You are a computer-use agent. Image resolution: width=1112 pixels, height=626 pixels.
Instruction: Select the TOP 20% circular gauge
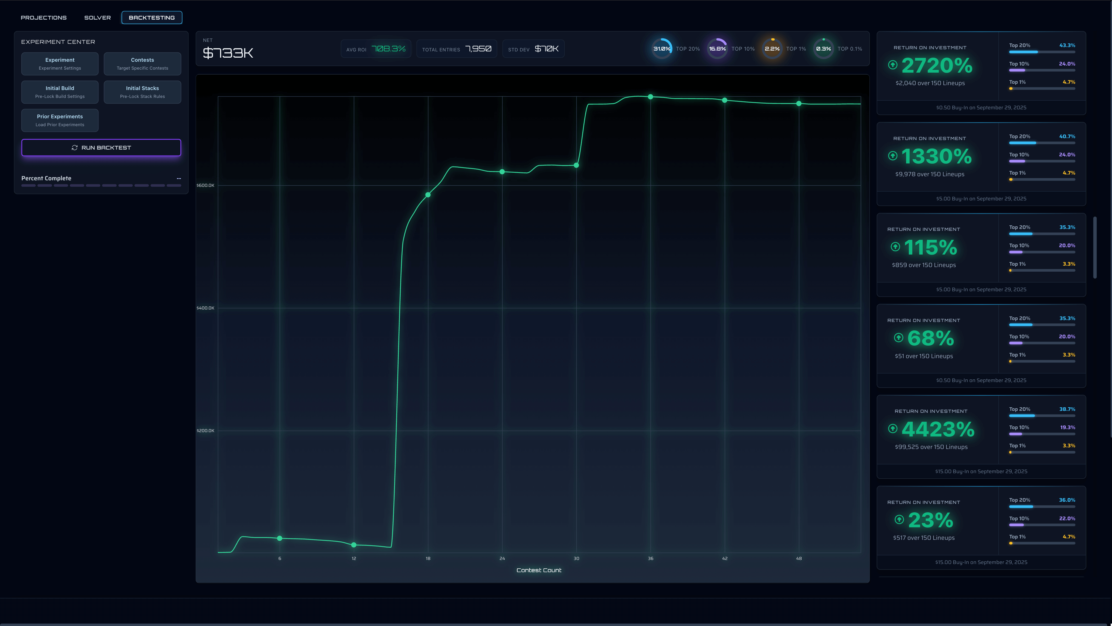point(661,48)
